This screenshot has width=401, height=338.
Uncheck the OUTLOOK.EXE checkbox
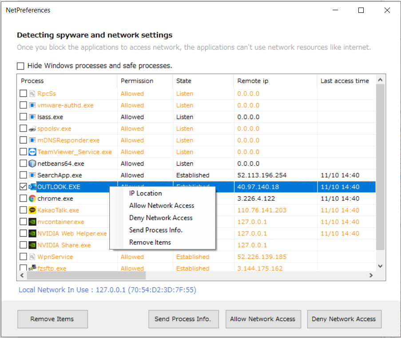pos(23,187)
